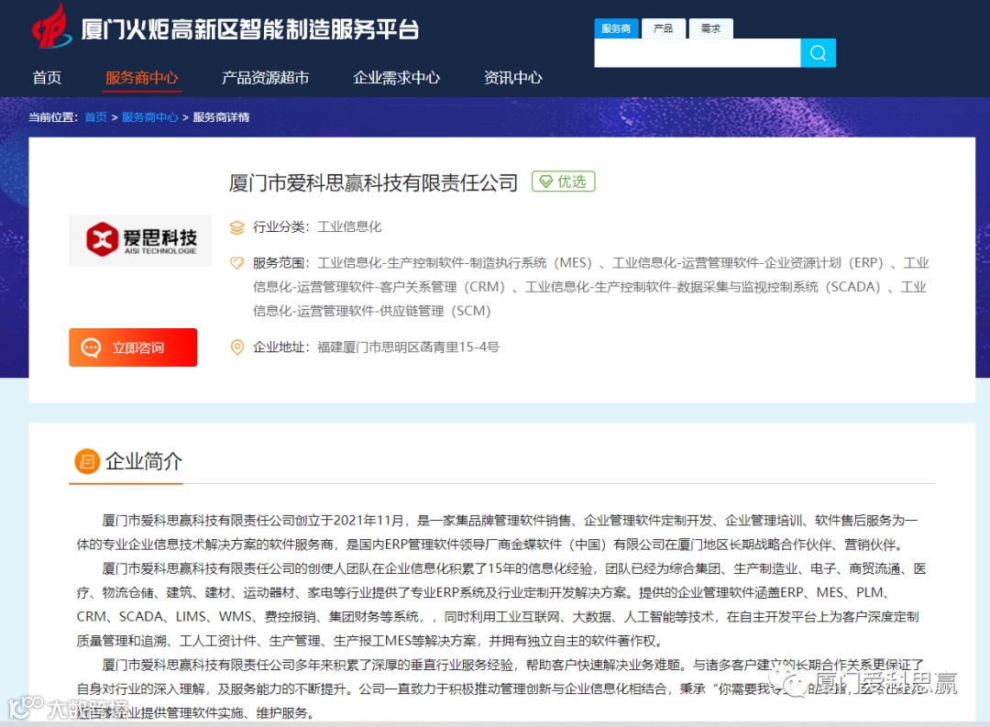
Task: Open the 首页 navigation menu item
Action: [x=48, y=78]
